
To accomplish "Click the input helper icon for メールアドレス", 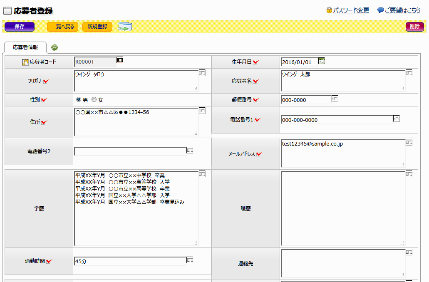I will point(409,143).
